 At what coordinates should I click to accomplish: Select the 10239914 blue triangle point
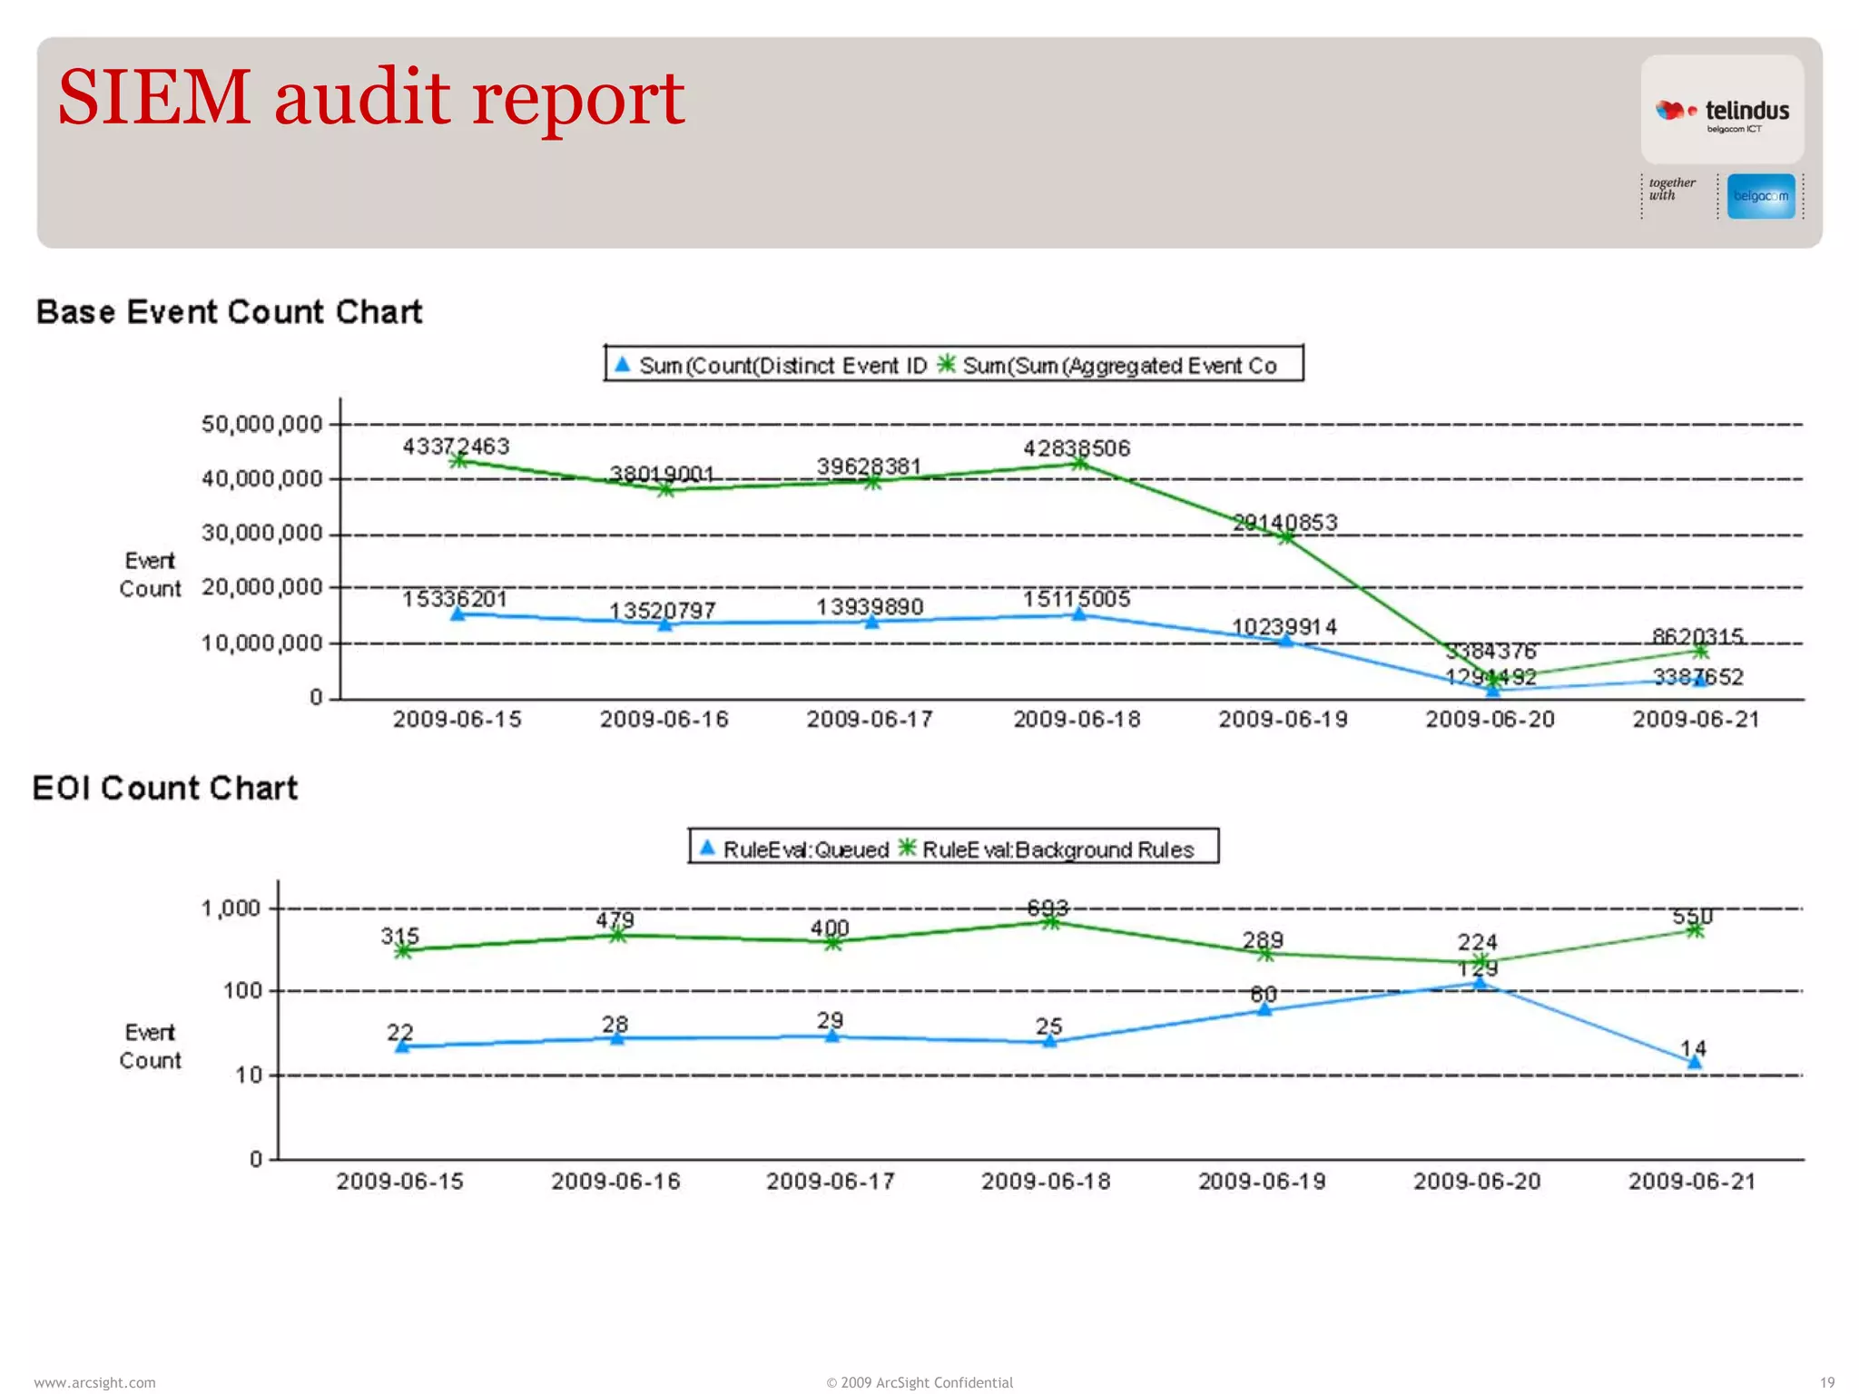pyautogui.click(x=1286, y=641)
